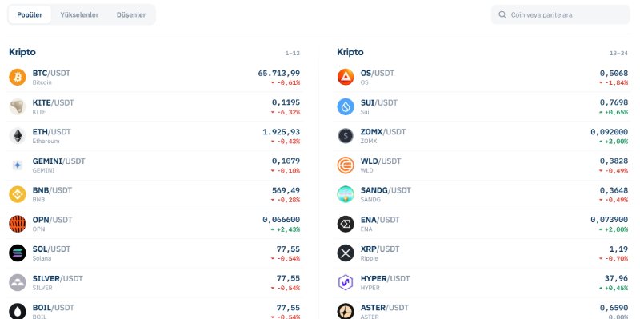Click the SUI water-drop icon
The width and height of the screenshot is (640, 319).
tap(346, 106)
